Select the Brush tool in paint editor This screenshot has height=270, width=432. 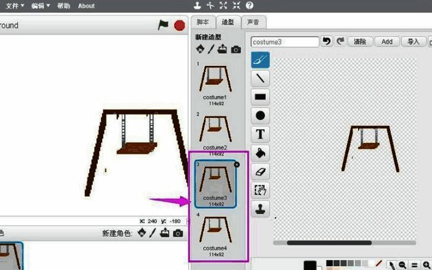tap(260, 60)
